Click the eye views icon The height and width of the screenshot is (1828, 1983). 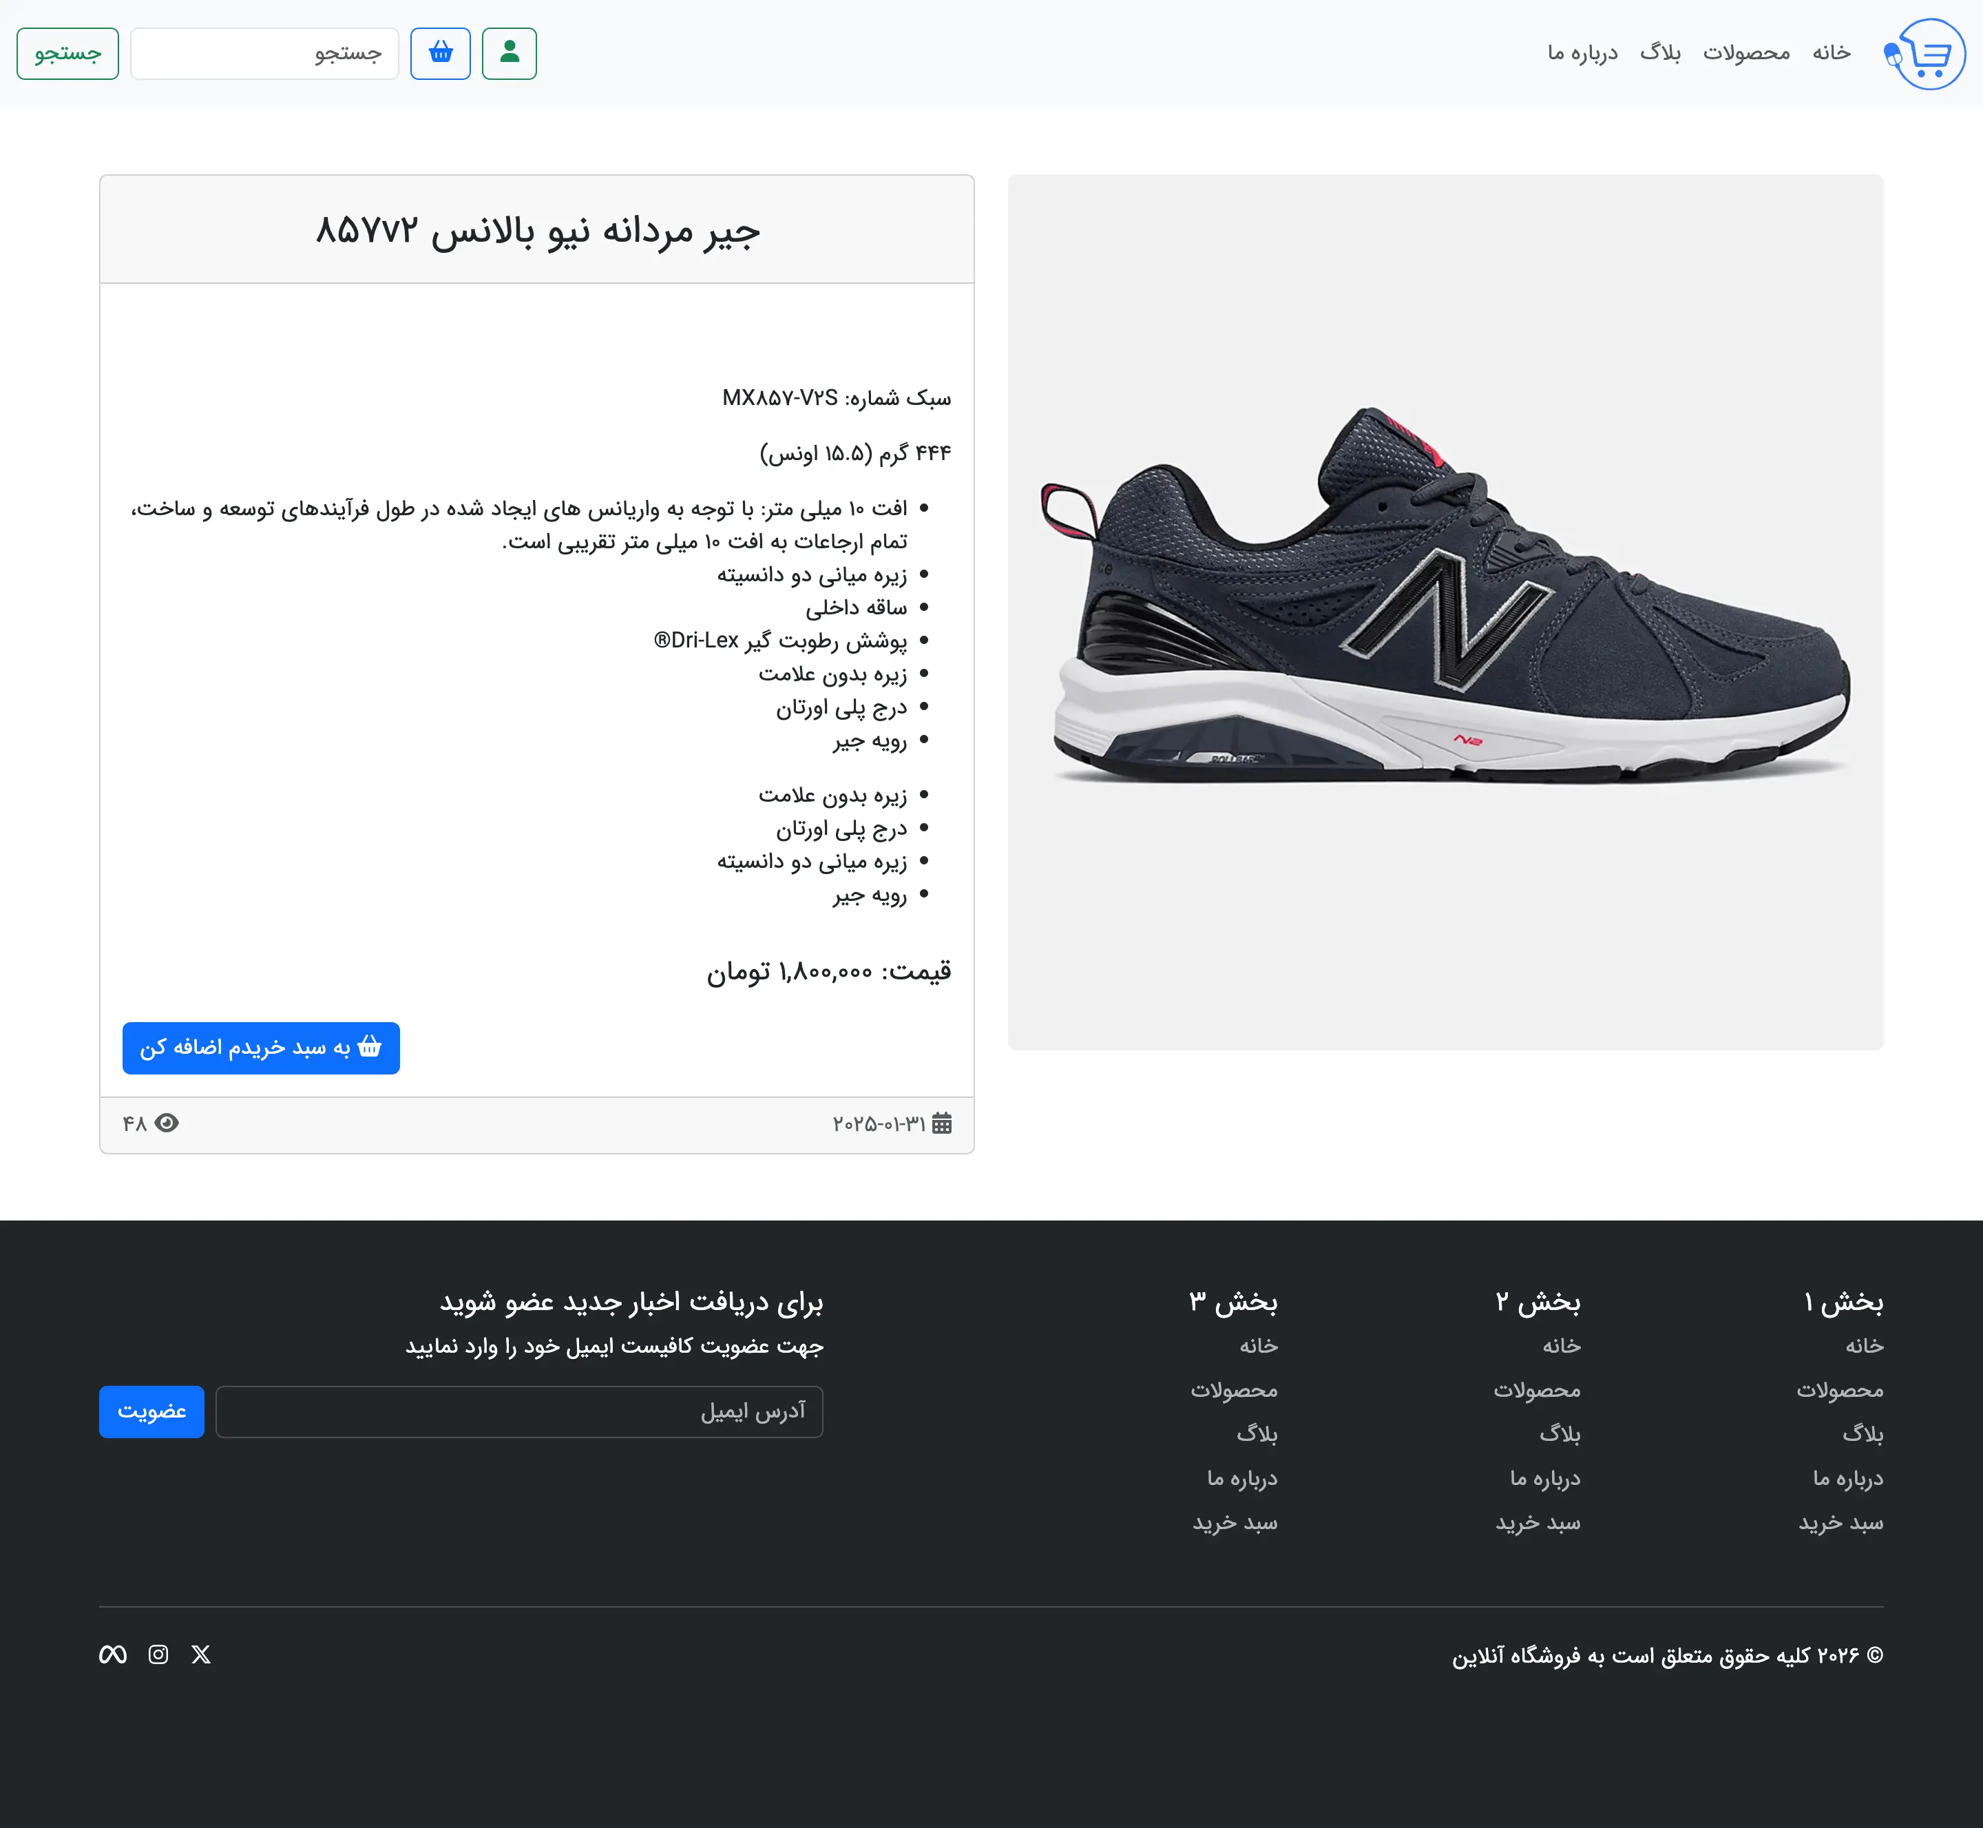pos(166,1123)
